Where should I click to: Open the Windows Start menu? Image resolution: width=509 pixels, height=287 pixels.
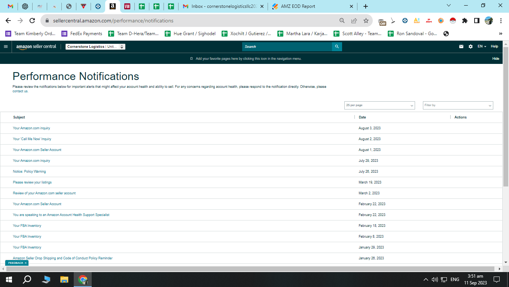coord(9,280)
